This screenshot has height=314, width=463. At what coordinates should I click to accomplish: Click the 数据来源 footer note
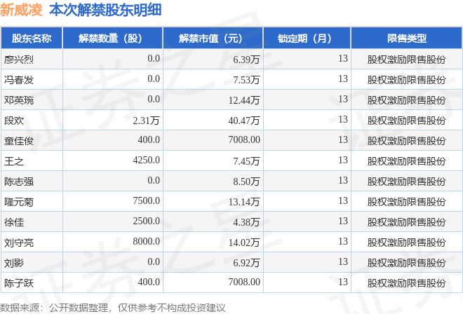tap(112, 308)
